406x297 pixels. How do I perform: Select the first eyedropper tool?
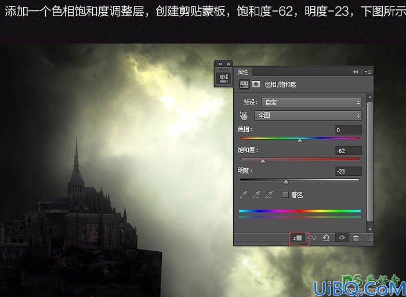click(244, 195)
